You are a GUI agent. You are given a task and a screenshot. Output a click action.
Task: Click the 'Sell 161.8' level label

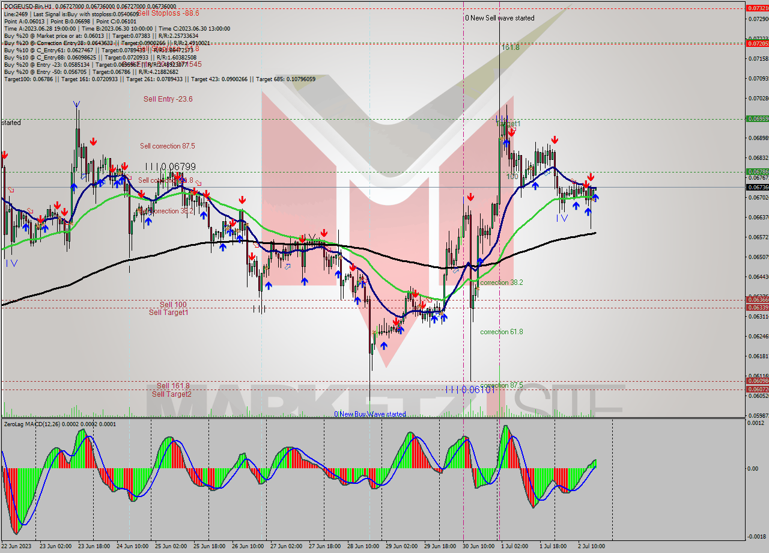pyautogui.click(x=173, y=386)
